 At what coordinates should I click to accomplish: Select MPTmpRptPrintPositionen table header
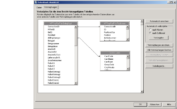115,23
